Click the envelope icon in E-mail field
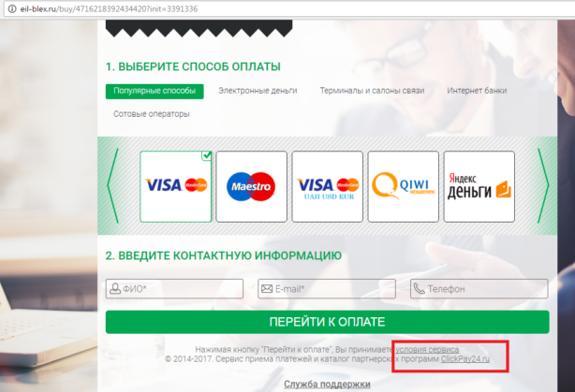 pyautogui.click(x=267, y=289)
